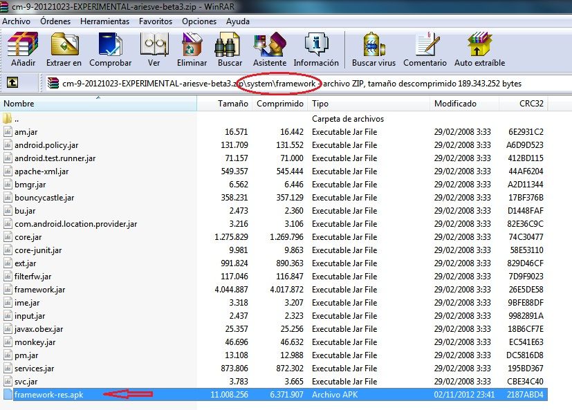Image resolution: width=572 pixels, height=410 pixels.
Task: Show archive Información
Action: [x=316, y=48]
